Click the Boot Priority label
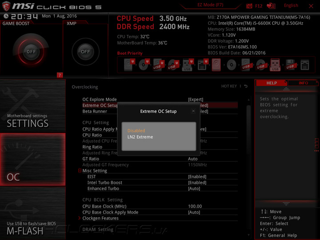This screenshot has height=240, width=320. tap(130, 53)
